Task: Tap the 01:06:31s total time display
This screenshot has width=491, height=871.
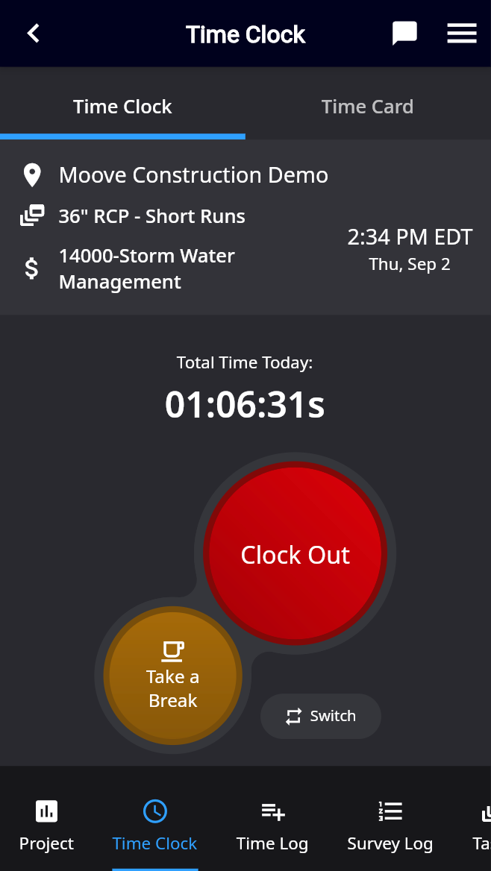Action: [245, 404]
